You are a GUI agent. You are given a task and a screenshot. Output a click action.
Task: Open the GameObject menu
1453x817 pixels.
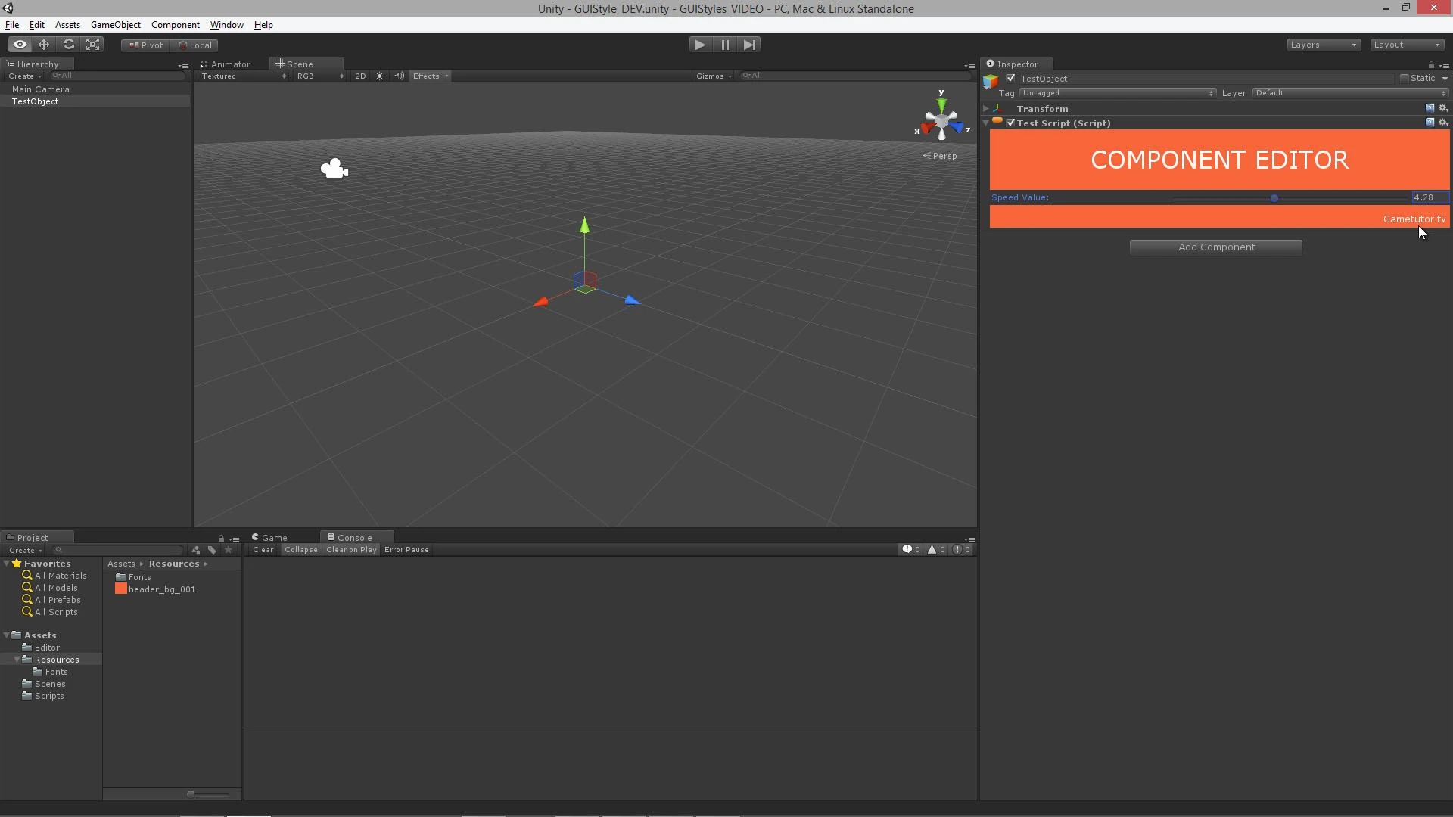coord(115,25)
